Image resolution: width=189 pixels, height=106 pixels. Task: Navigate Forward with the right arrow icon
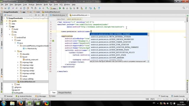(x=43, y=8)
